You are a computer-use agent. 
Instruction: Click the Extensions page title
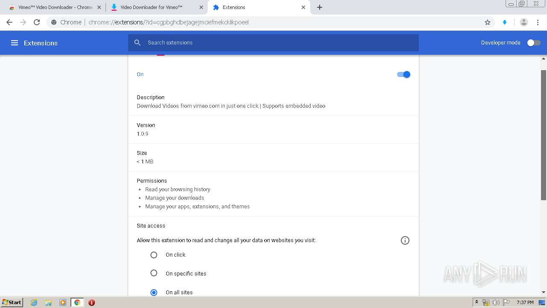[41, 43]
